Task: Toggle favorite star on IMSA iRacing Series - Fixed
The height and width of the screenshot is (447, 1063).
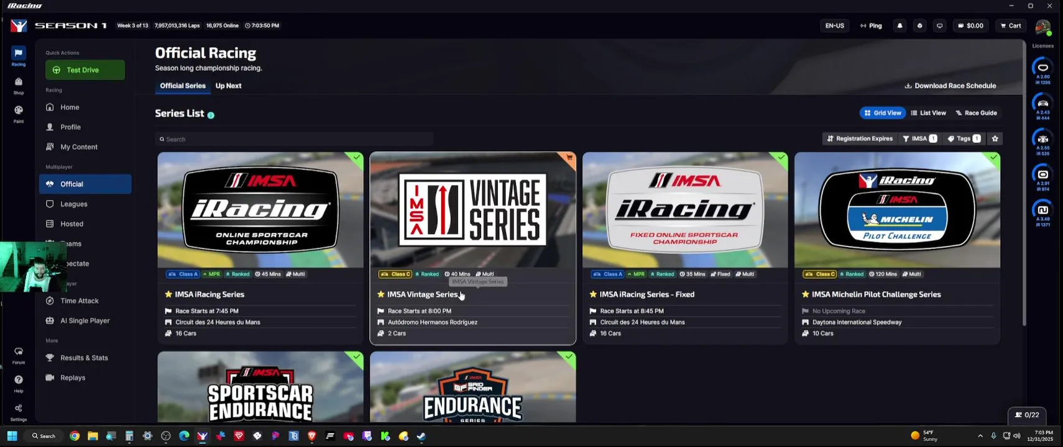Action: (593, 294)
